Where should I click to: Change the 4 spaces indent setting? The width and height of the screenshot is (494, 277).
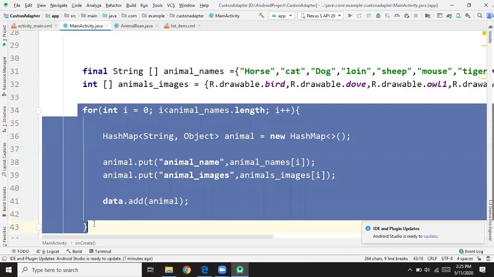tap(465, 259)
